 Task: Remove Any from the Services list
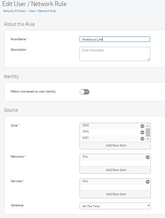pos(148,182)
